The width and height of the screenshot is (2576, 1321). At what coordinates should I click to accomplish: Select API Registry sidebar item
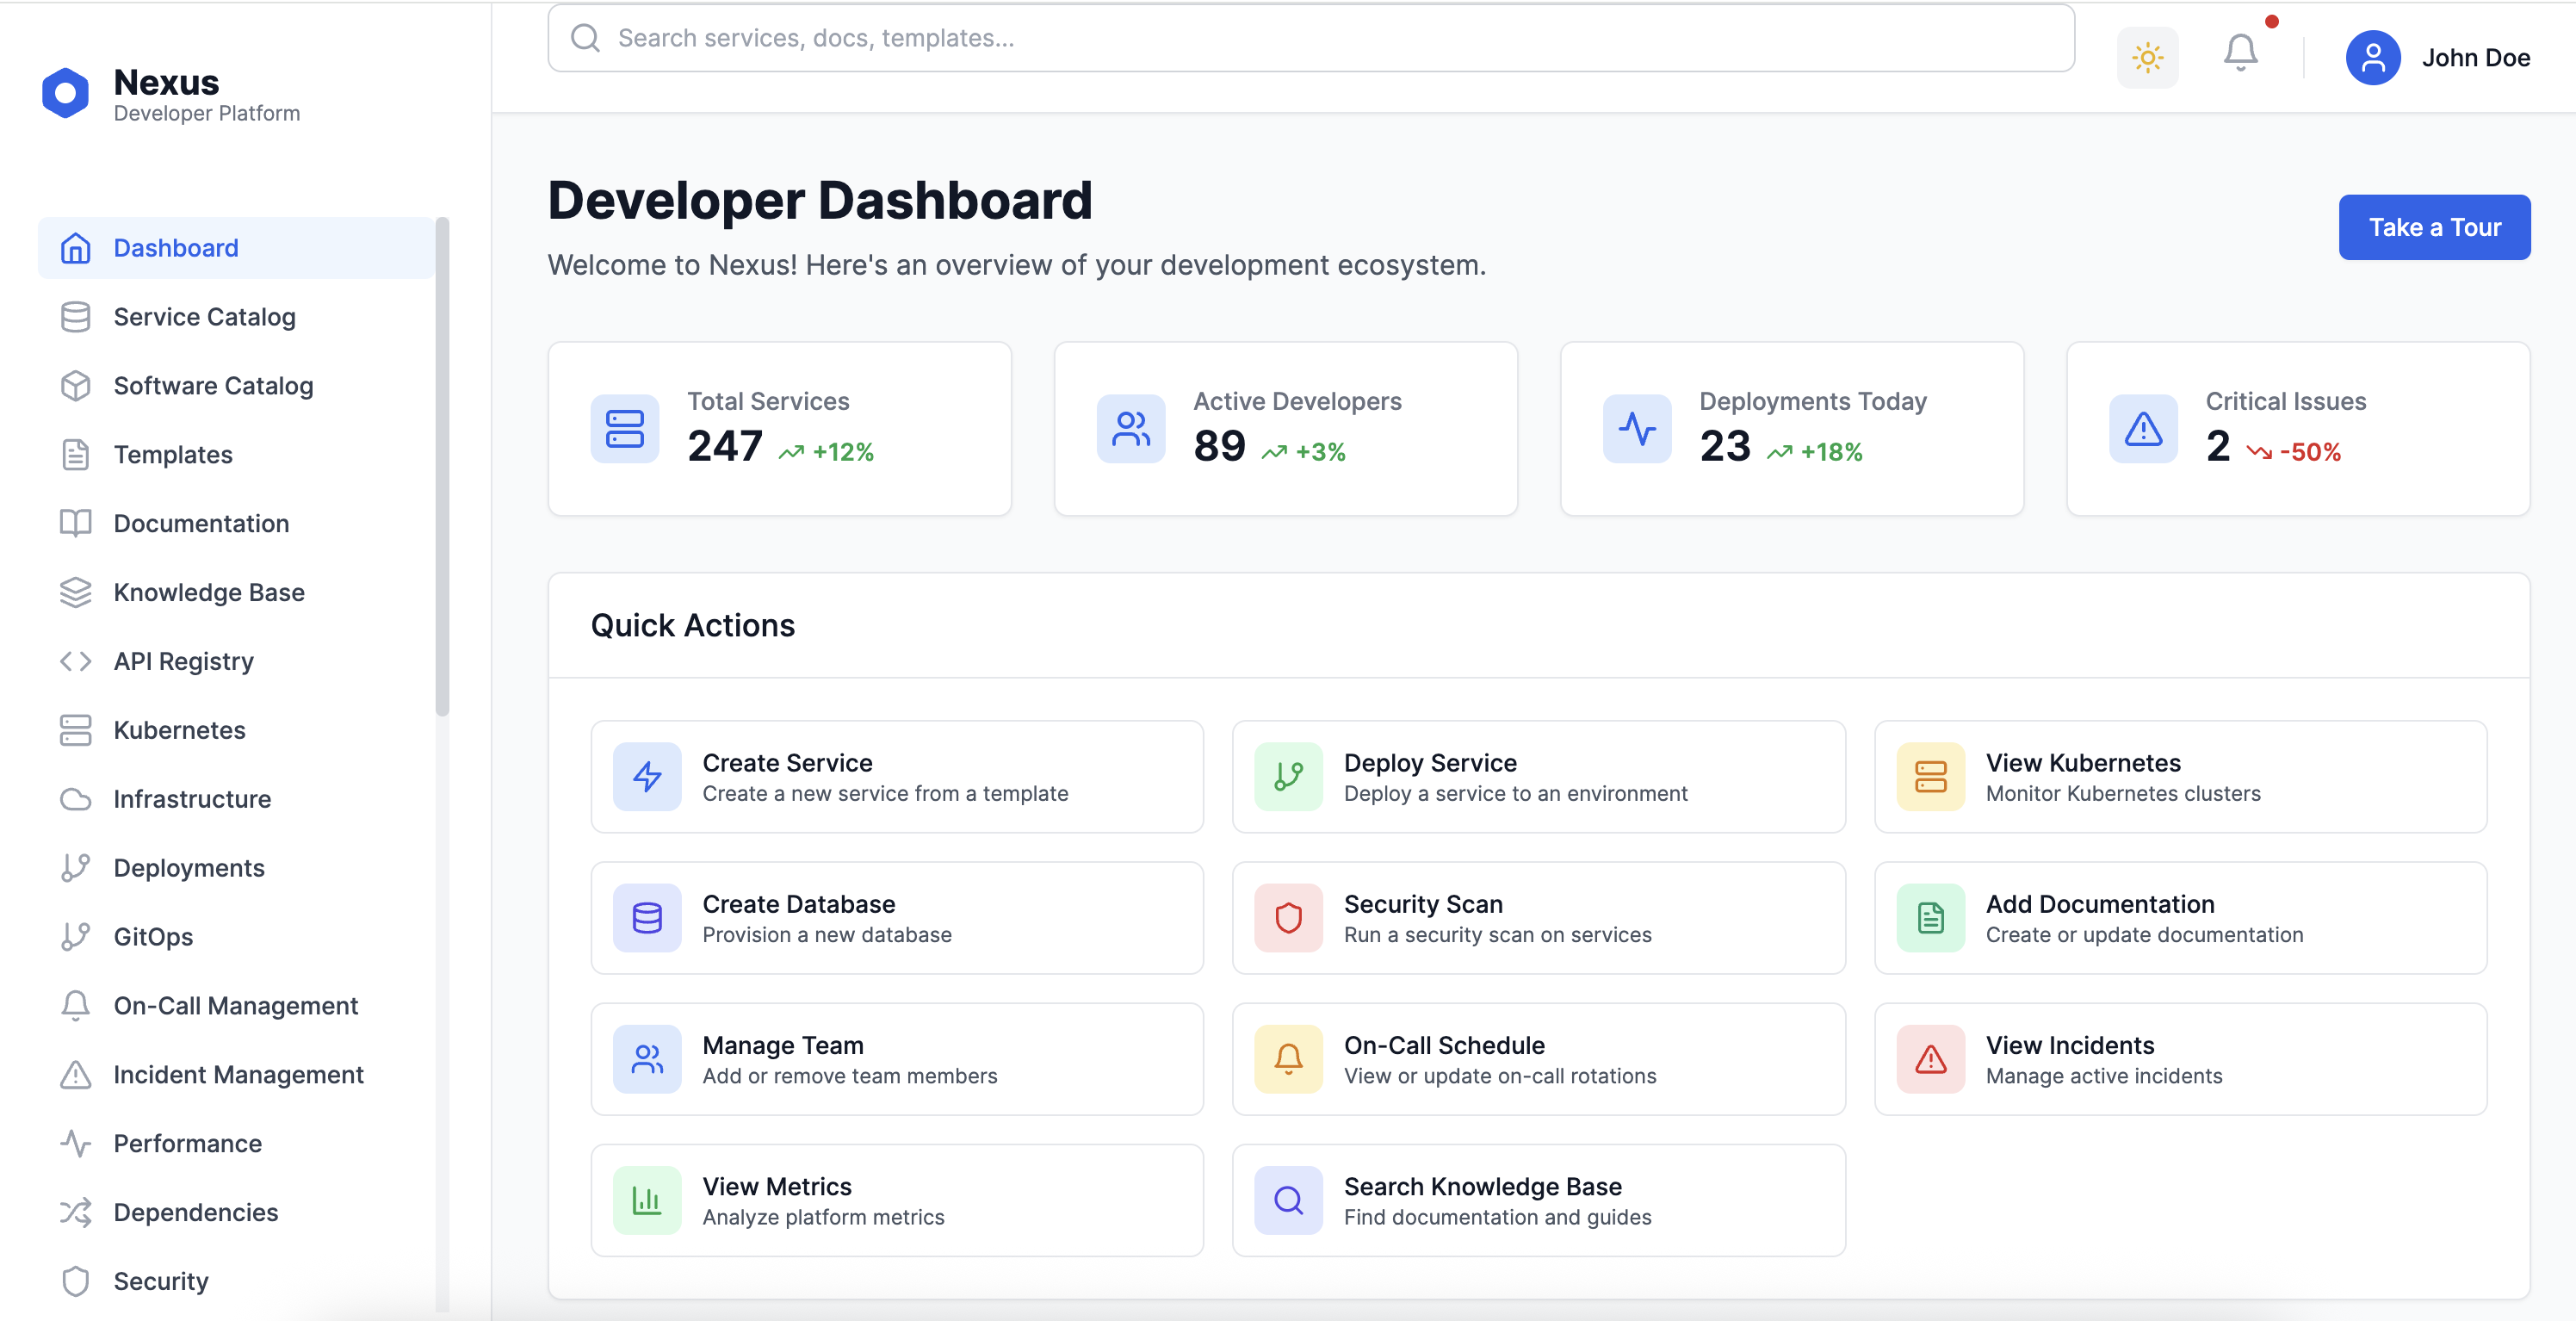click(x=183, y=661)
